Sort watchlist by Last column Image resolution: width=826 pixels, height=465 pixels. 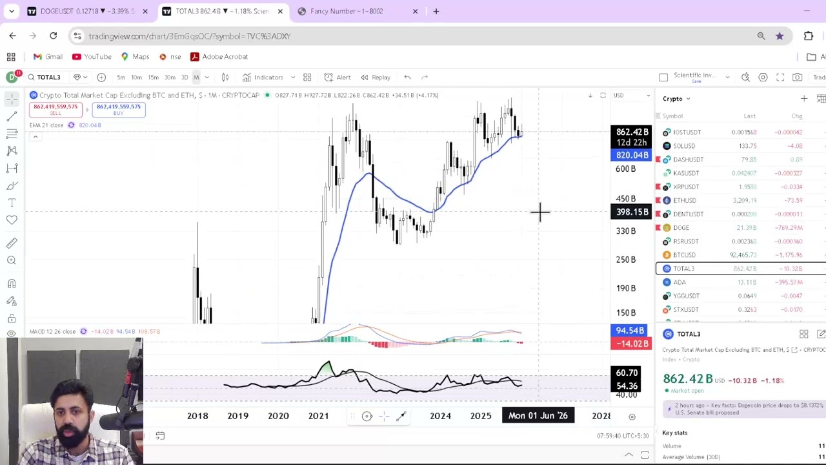coord(749,116)
